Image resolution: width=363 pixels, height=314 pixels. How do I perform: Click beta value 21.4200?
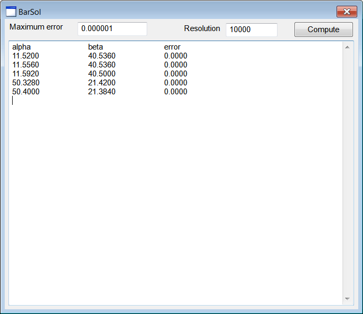[102, 83]
